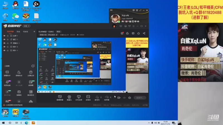The image size is (223, 125).
Task: Add 直播屏幕 screen capture source
Action: click(x=60, y=98)
